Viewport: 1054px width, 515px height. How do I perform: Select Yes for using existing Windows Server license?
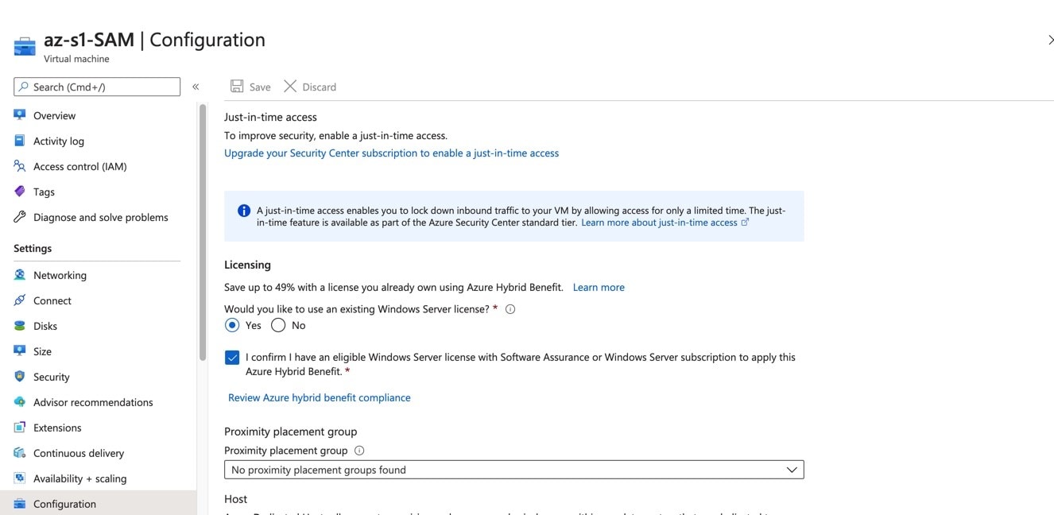tap(232, 325)
